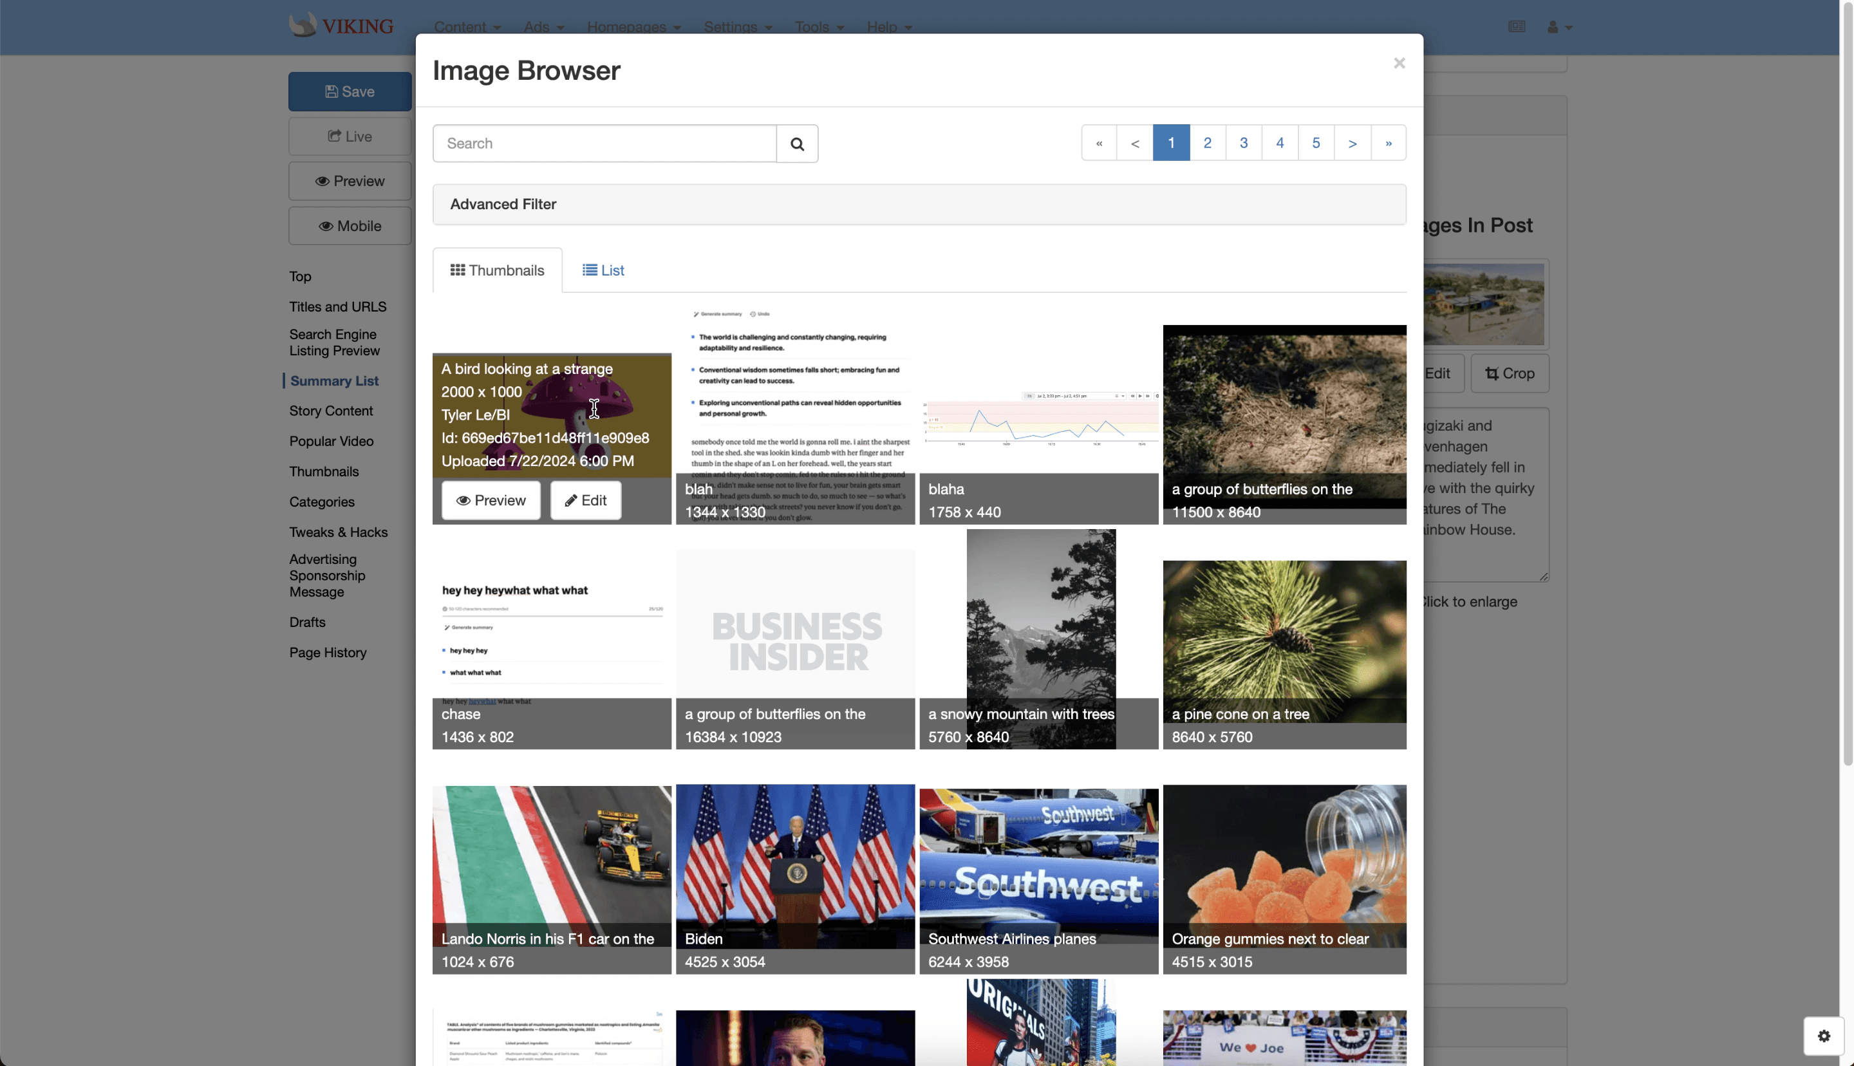1854x1066 pixels.
Task: Jump to last page of results
Action: 1388,143
